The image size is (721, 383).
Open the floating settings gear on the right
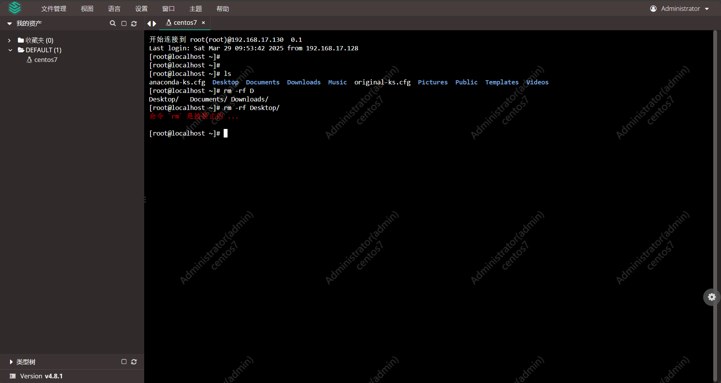(712, 297)
